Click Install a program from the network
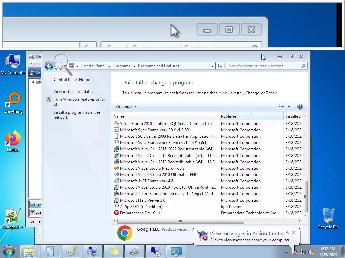The image size is (345, 258). pyautogui.click(x=77, y=115)
